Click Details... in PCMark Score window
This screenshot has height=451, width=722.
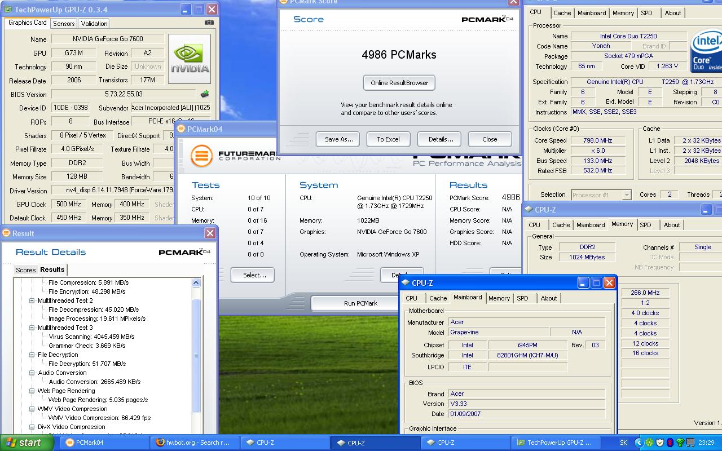pyautogui.click(x=441, y=139)
